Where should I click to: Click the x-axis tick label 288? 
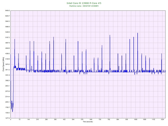click(46, 119)
